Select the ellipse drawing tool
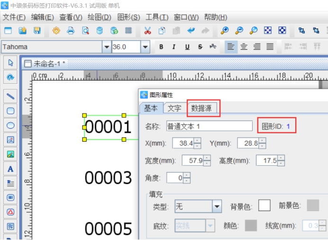Screen dimensions: 328x240 (10, 125)
